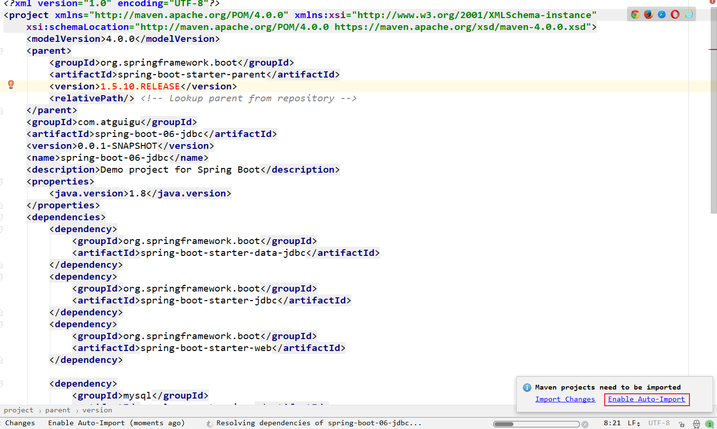Click the info icon in Maven notification
Screen dimensions: 717x429
[x=527, y=388]
